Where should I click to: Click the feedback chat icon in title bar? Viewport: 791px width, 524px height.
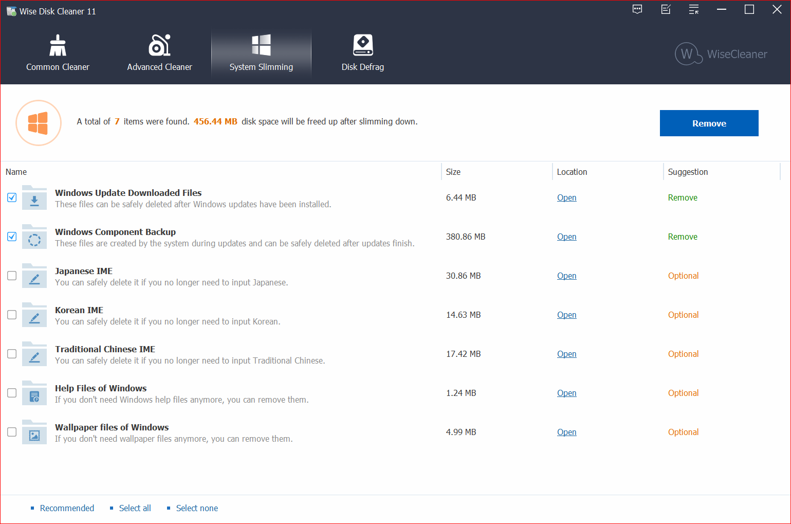tap(637, 9)
